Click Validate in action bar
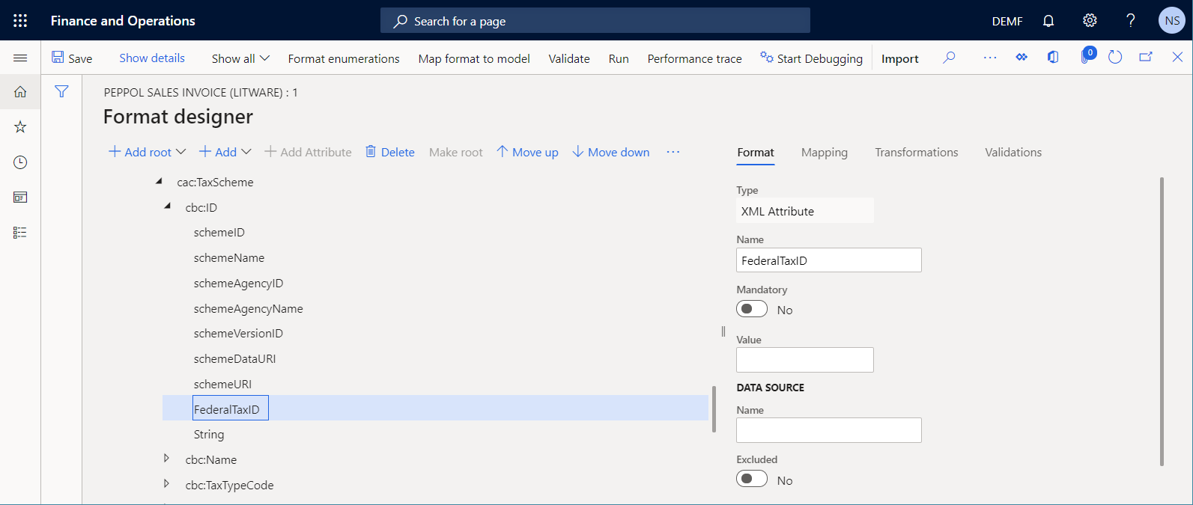This screenshot has width=1193, height=505. (569, 58)
